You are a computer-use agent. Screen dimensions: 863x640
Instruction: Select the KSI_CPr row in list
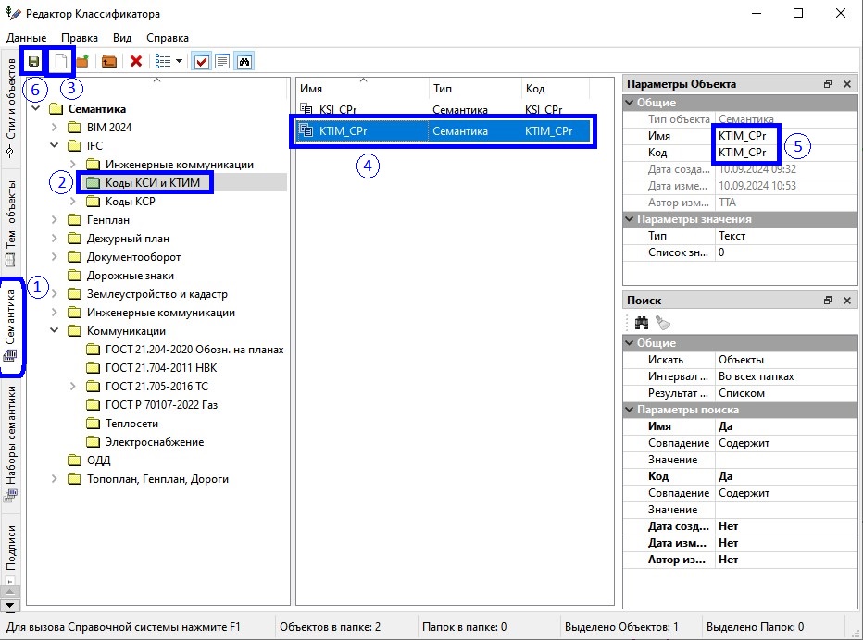click(x=338, y=110)
